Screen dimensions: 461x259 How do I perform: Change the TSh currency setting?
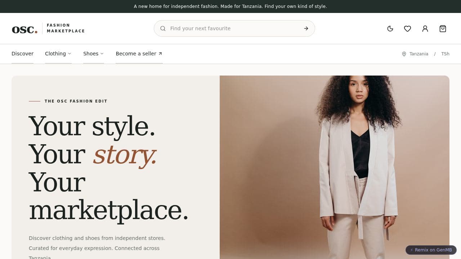coord(445,54)
